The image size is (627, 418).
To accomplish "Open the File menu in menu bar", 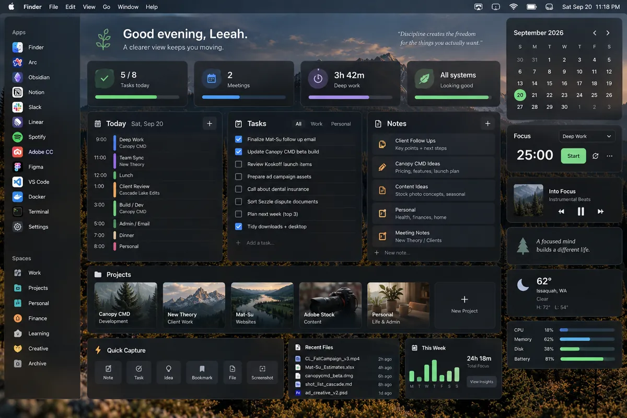I will point(53,7).
